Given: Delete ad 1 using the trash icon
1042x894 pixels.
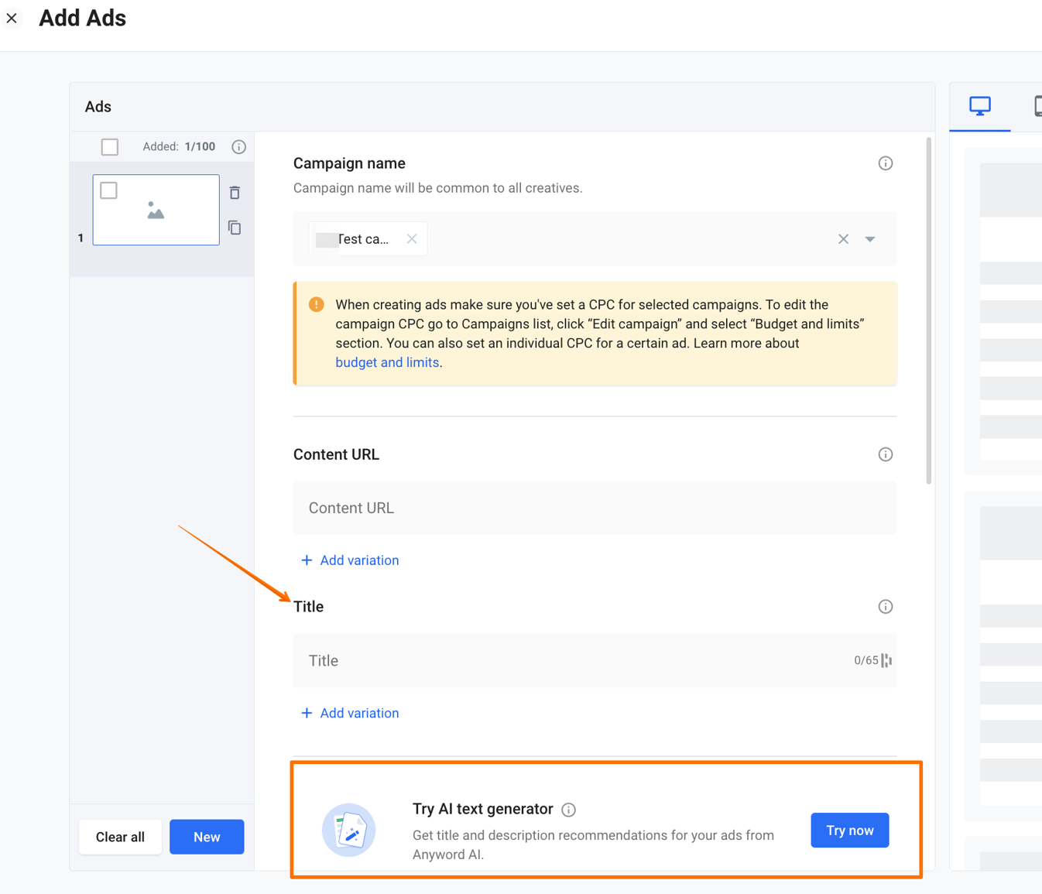Looking at the screenshot, I should [x=234, y=192].
